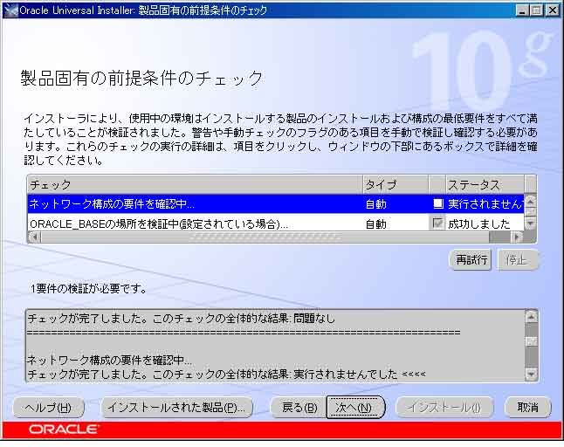Click 実行されません status text
Viewport: 564px width, 447px height.
485,204
